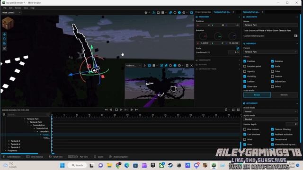Select Tentacle 5 in timeline list
This screenshot has height=170, width=303.
(x=16, y=147)
